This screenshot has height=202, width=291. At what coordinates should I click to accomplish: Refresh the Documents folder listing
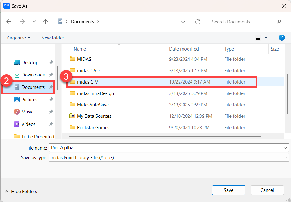tap(198, 22)
